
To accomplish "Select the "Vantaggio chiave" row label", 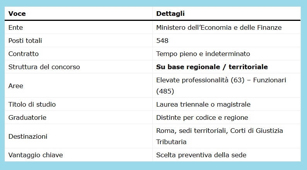I will (36, 155).
